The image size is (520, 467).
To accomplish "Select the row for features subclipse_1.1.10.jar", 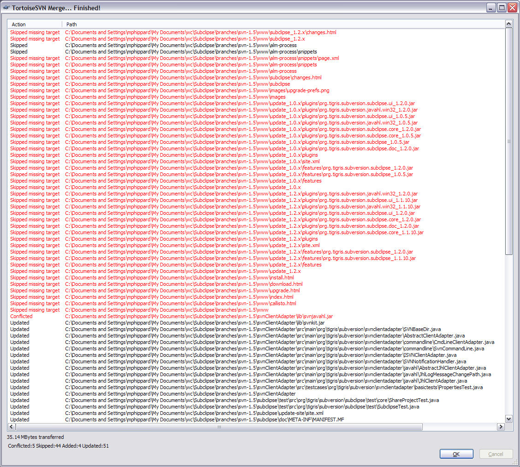I will [x=256, y=258].
